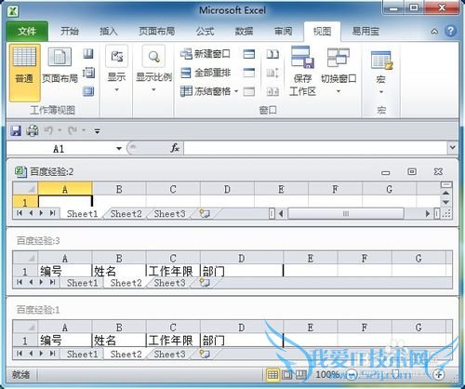Click the zoom out minus button
Screen dimensions: 465x389
[352, 375]
